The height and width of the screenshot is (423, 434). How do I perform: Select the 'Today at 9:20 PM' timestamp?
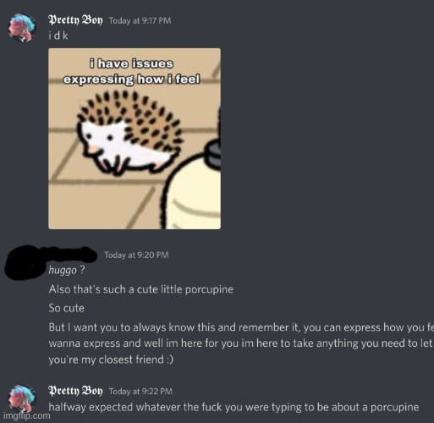(136, 255)
